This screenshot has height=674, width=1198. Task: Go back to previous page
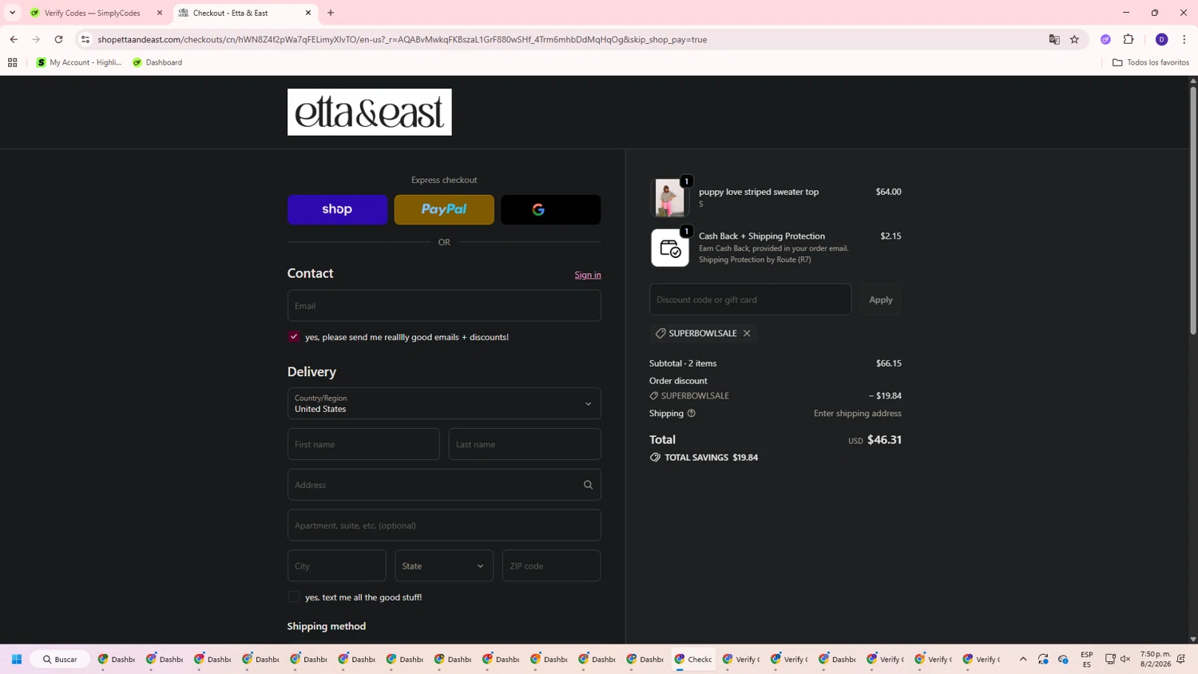(14, 39)
